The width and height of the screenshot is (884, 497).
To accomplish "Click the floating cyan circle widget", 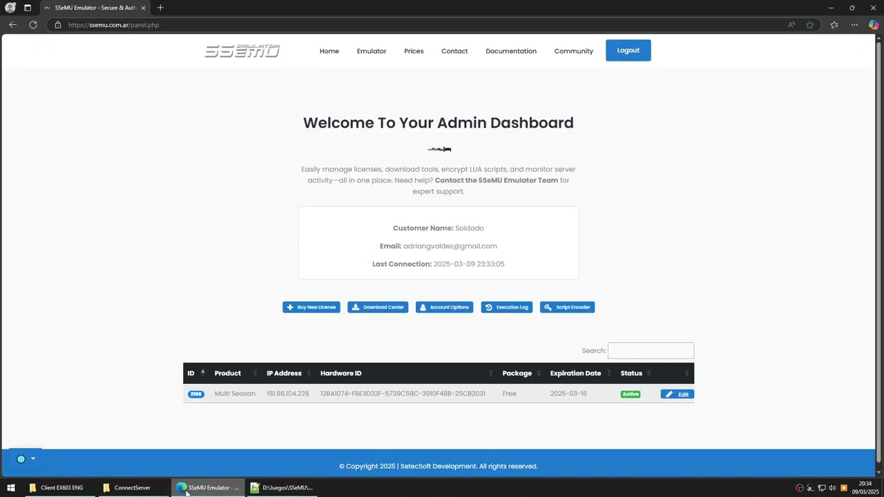I will click(x=21, y=459).
